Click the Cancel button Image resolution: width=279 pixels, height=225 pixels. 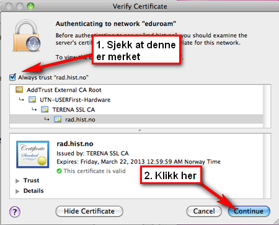(x=204, y=211)
